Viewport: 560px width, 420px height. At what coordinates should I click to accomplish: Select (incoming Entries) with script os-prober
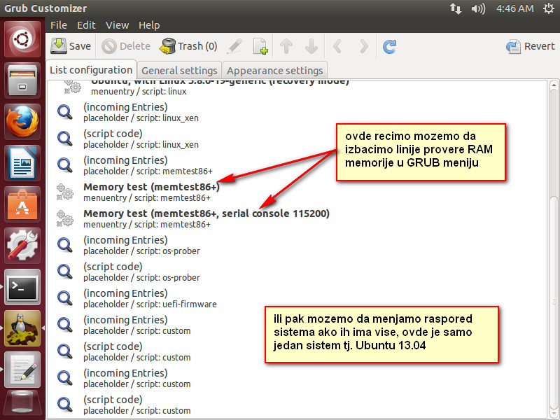(297, 245)
